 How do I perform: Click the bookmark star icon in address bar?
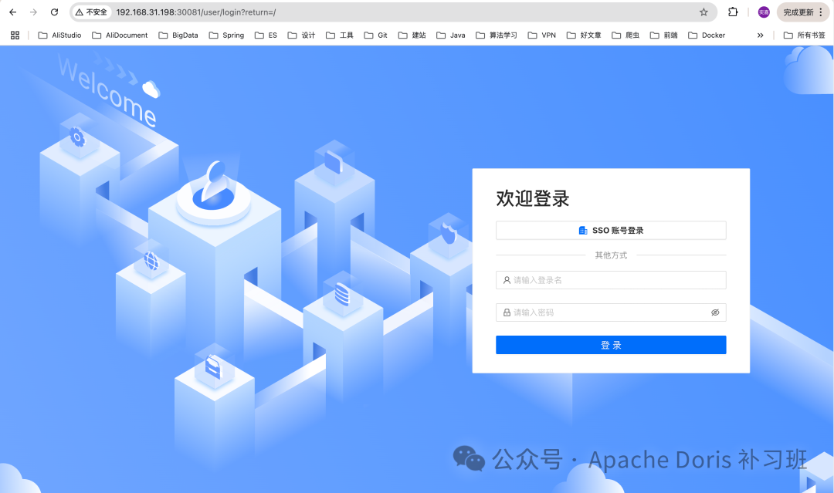[703, 12]
